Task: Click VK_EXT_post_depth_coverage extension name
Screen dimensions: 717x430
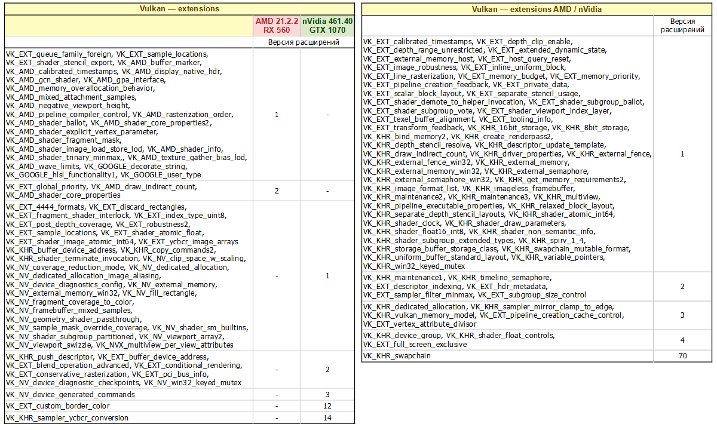Action: click(57, 225)
